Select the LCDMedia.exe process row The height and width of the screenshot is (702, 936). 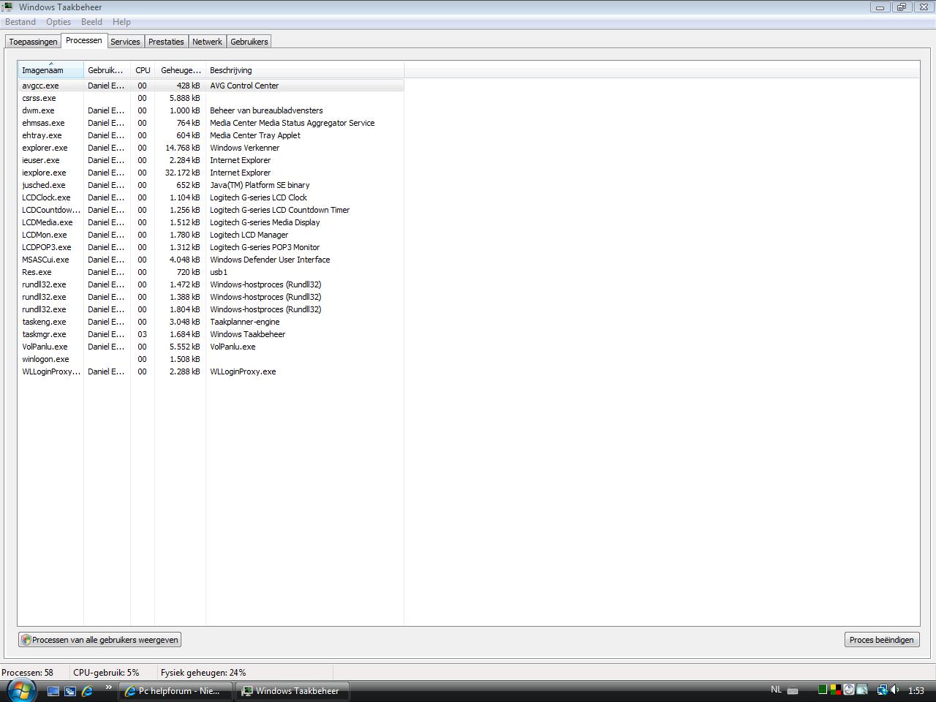click(211, 222)
